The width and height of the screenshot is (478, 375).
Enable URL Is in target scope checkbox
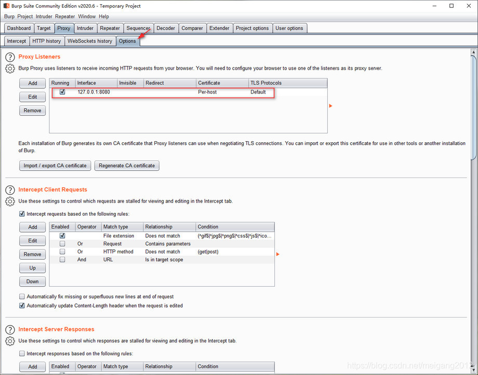[62, 260]
